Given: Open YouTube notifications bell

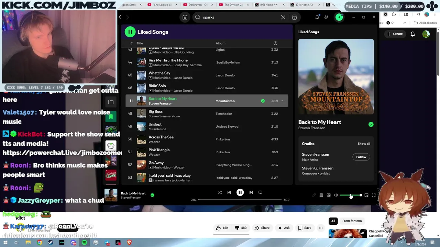Looking at the screenshot, I should click(x=412, y=34).
